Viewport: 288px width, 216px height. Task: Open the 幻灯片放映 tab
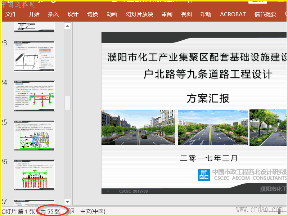coord(139,14)
